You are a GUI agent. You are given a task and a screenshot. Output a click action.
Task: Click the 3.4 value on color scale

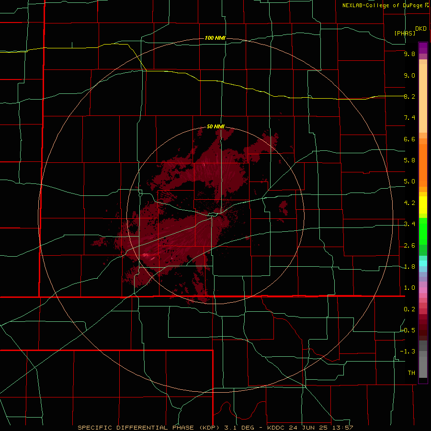409,224
